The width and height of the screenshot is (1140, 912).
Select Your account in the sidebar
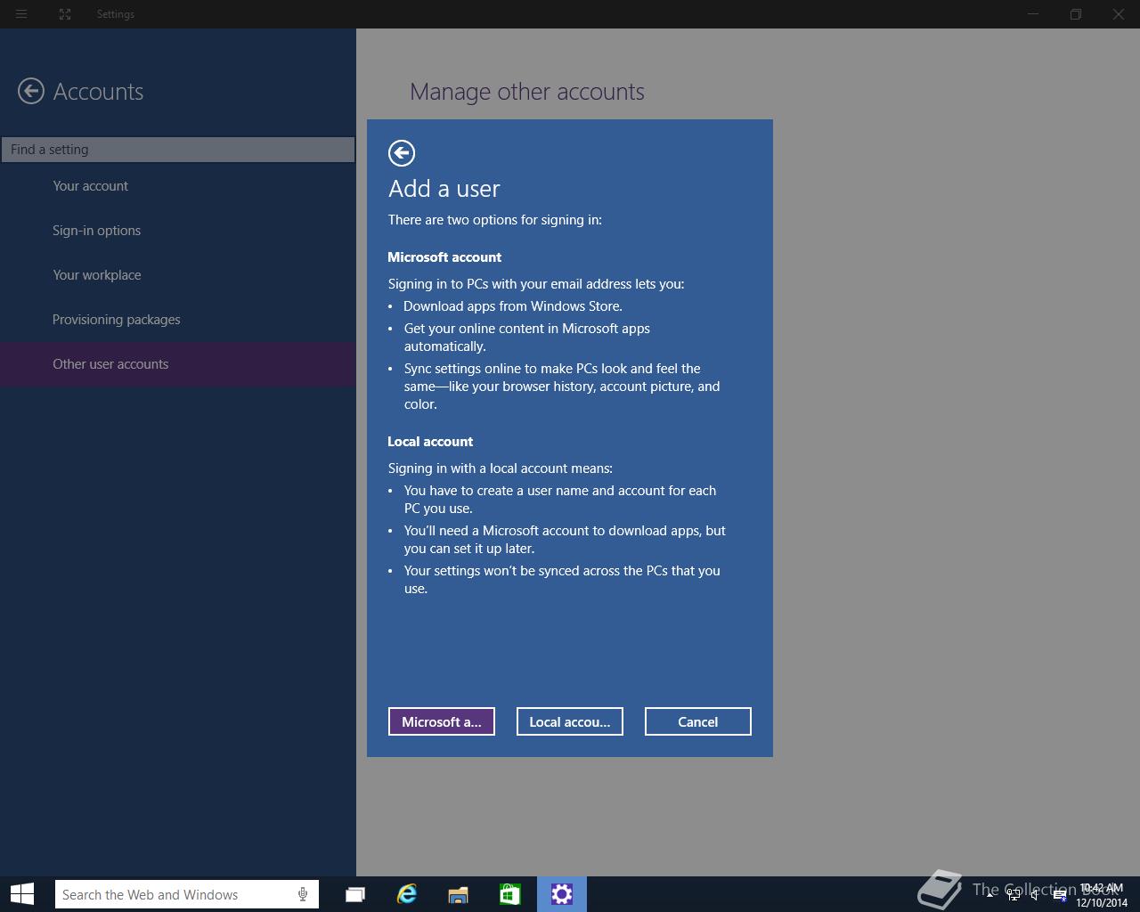(x=178, y=186)
